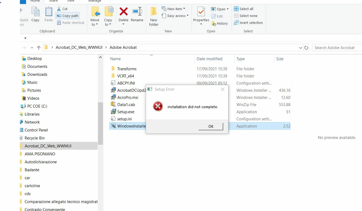Click Paste shortcut in the ribbon

pyautogui.click(x=71, y=23)
